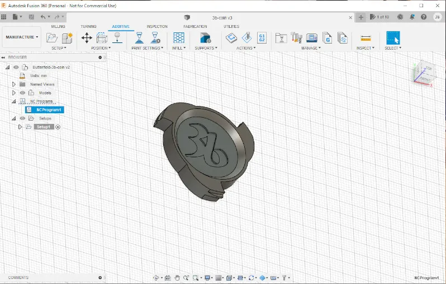
Task: Open the INFILL dropdown menu
Action: 179,48
